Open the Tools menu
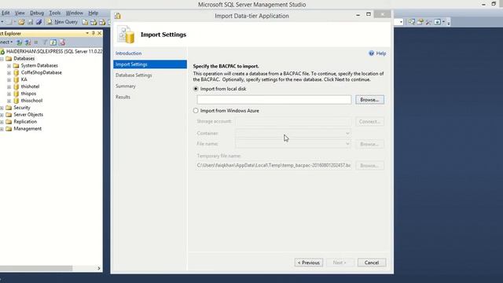Image resolution: width=503 pixels, height=283 pixels. pyautogui.click(x=55, y=13)
